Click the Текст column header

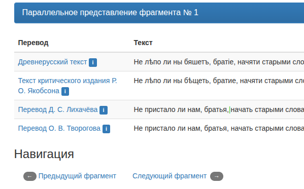[143, 43]
